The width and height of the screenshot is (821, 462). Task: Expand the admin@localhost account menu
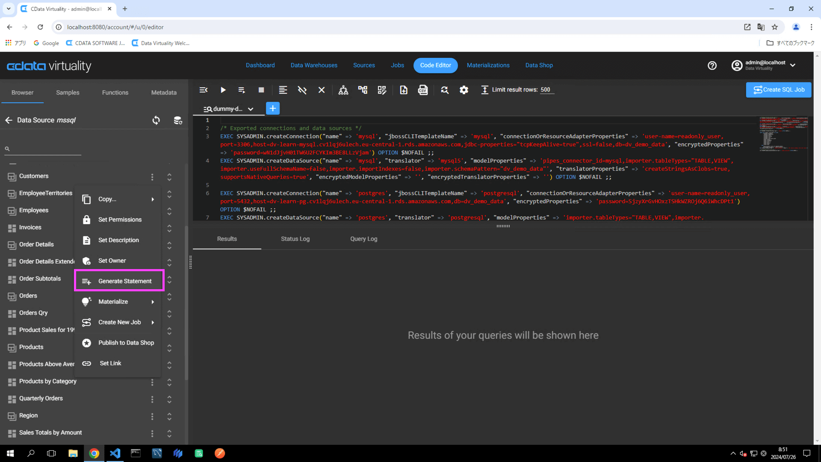click(793, 65)
